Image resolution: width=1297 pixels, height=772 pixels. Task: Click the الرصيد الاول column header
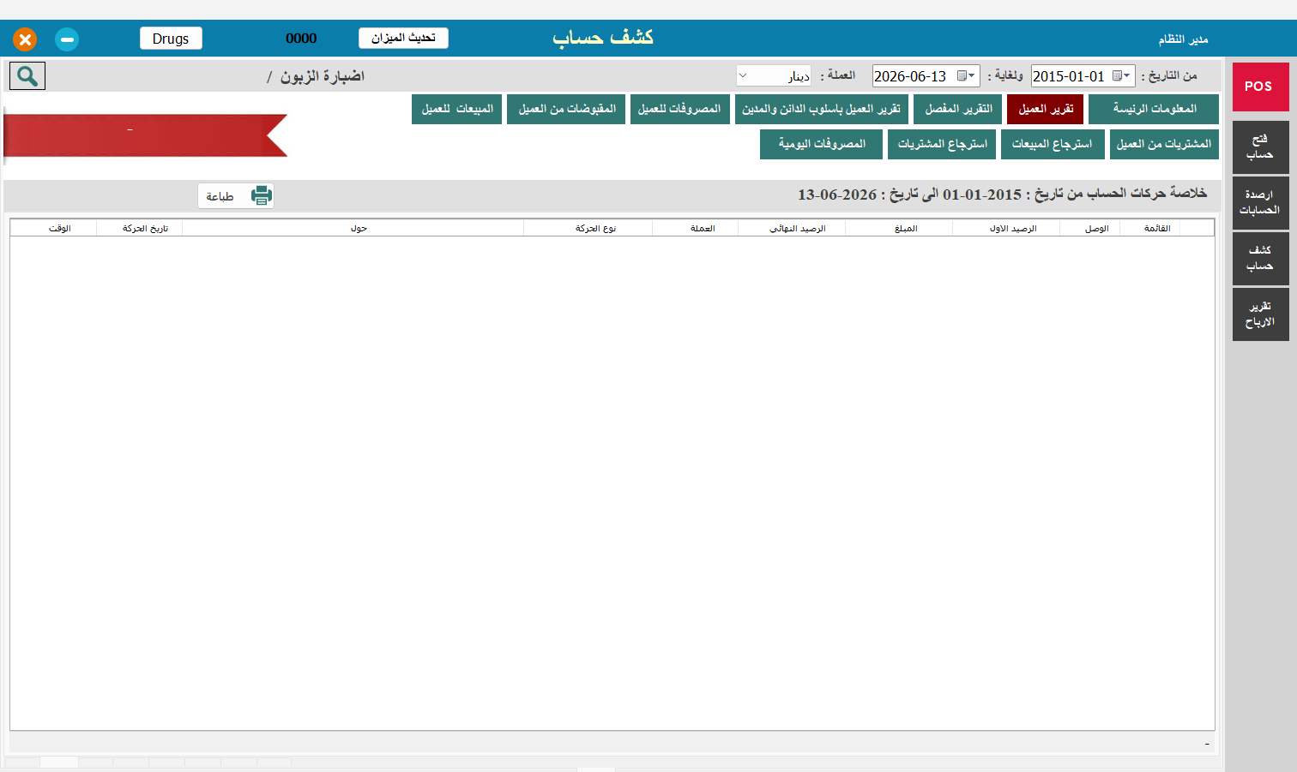coord(1006,228)
